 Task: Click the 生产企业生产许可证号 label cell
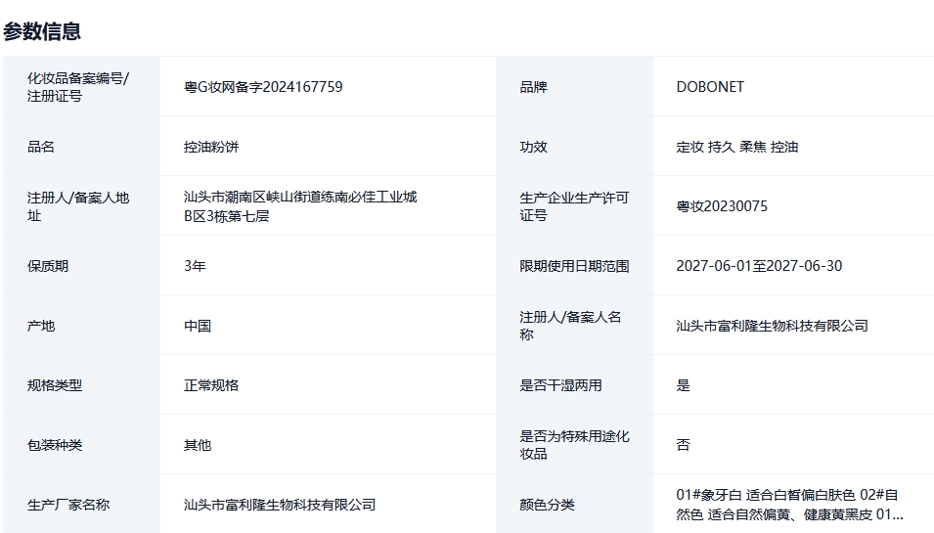pos(574,206)
